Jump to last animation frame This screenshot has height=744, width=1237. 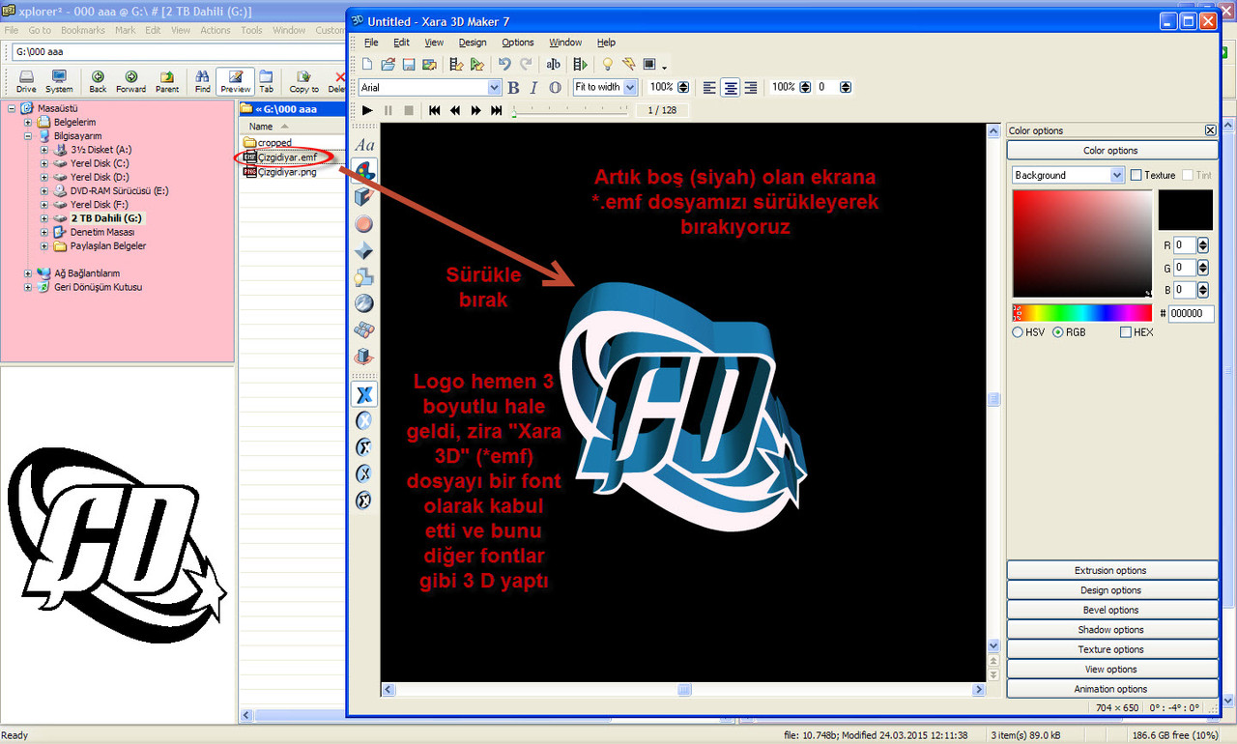pos(497,110)
